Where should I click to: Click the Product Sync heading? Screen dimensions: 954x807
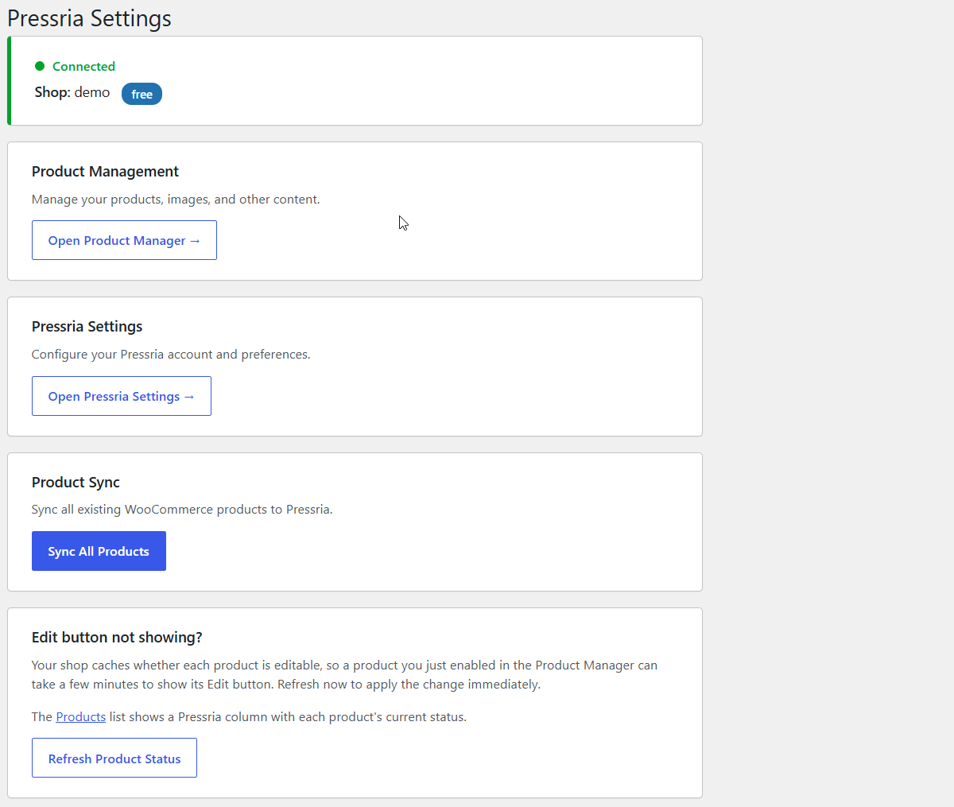click(x=76, y=482)
